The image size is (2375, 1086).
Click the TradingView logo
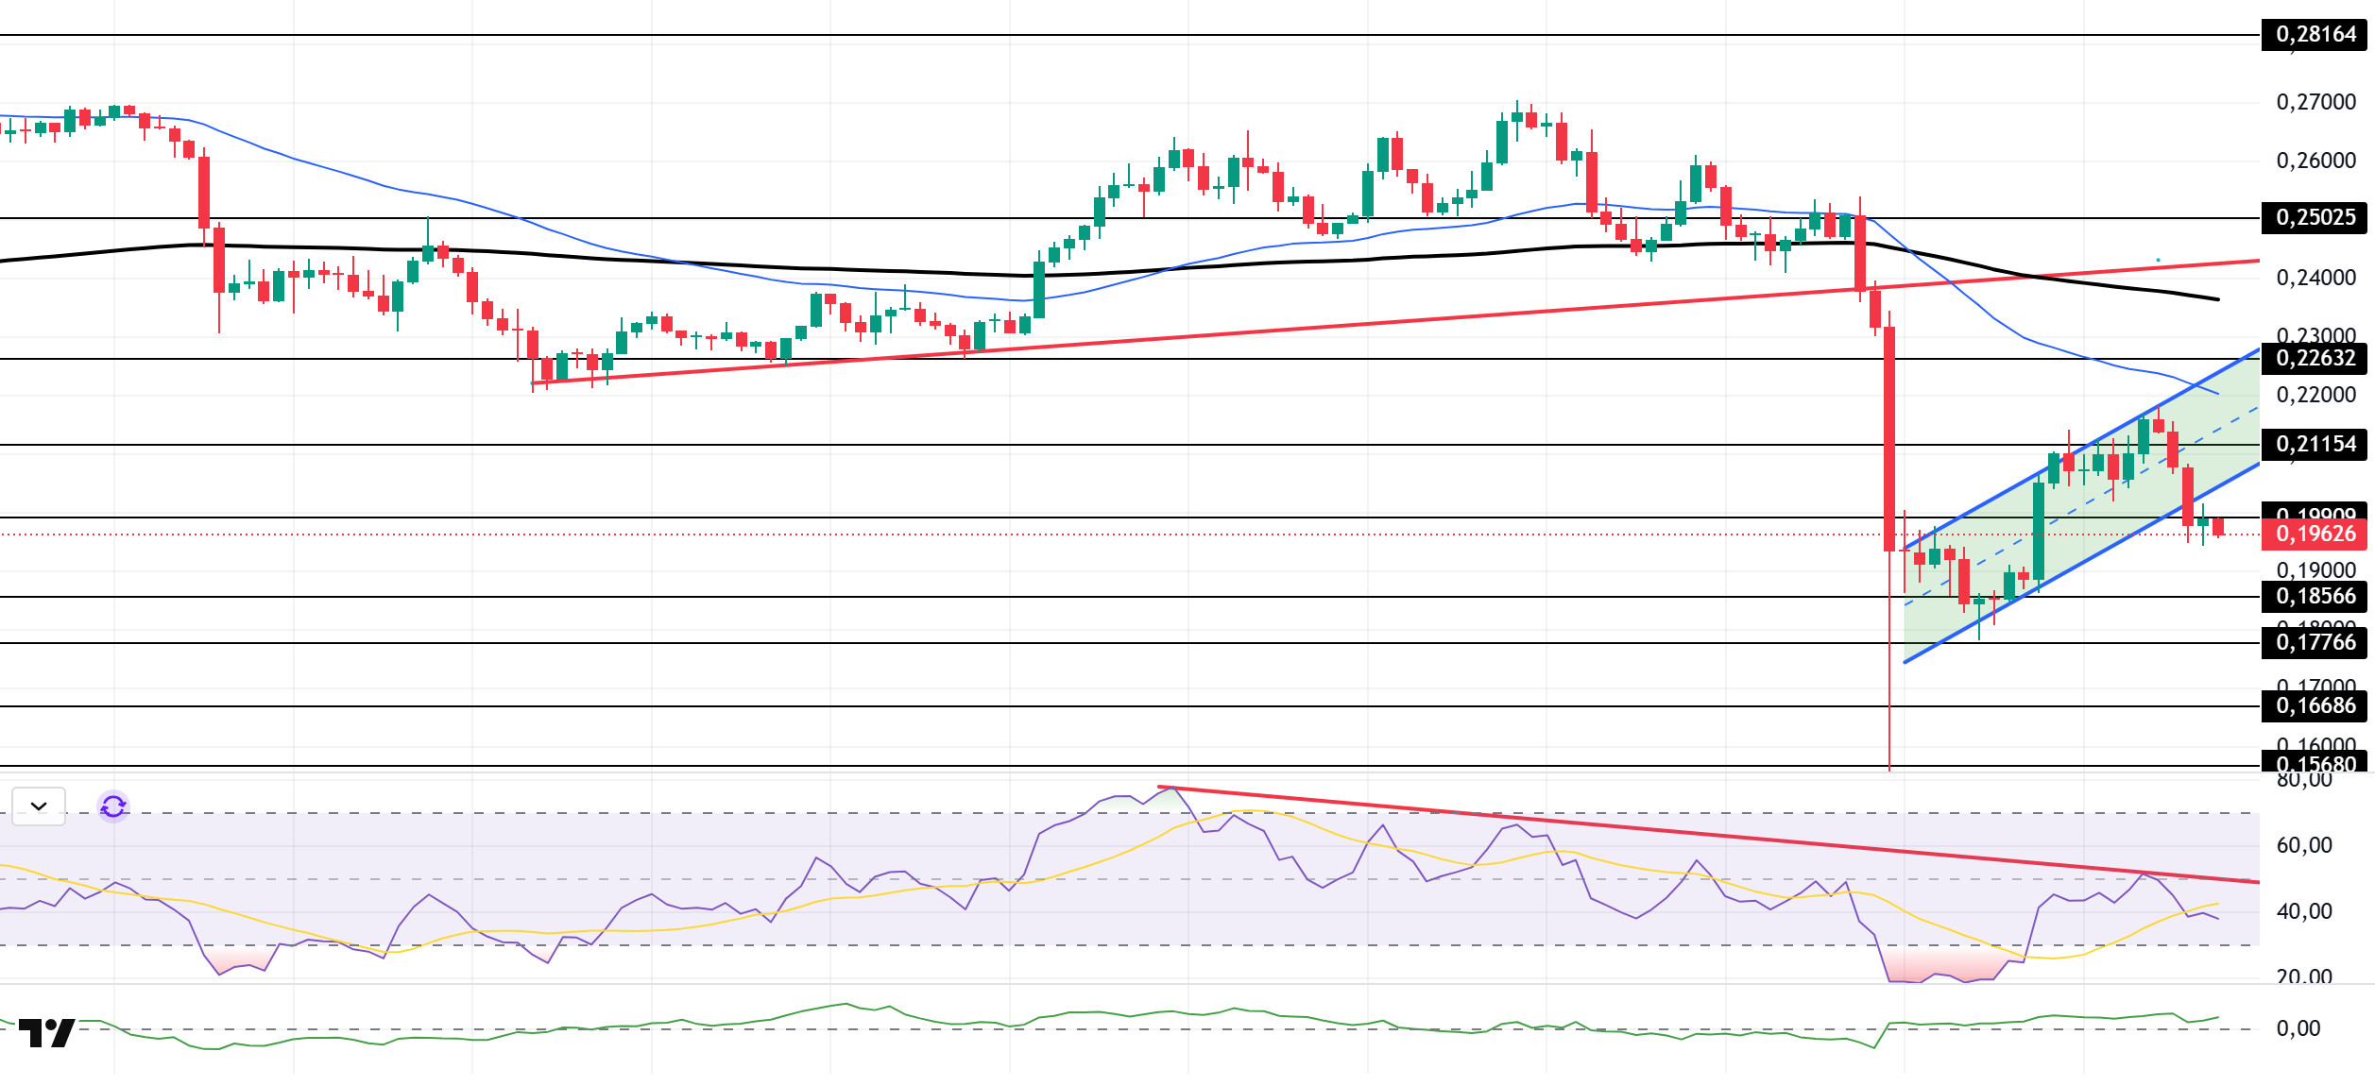point(46,1033)
